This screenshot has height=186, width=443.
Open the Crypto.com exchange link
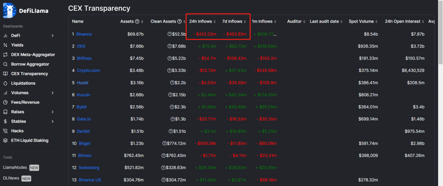coord(88,70)
